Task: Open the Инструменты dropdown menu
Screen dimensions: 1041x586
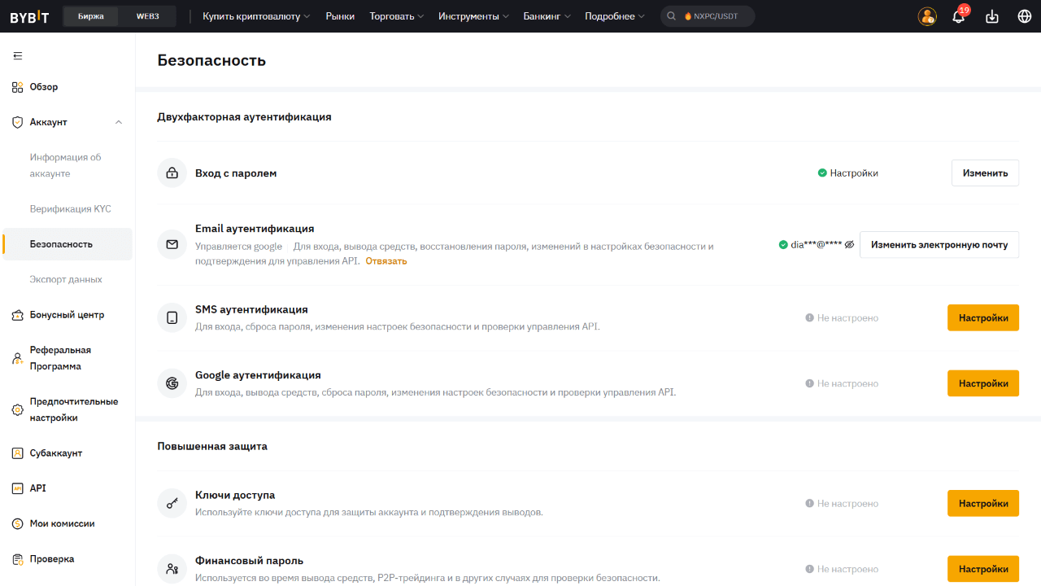Action: [x=473, y=16]
